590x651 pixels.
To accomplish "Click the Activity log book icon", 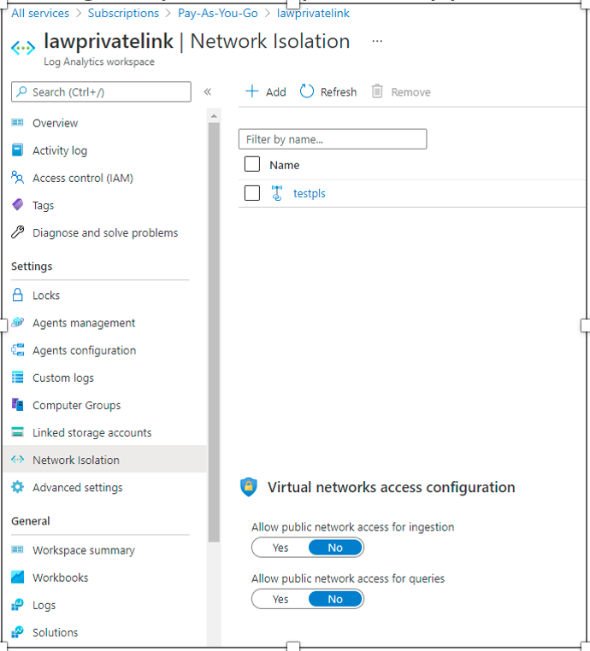I will click(x=17, y=150).
